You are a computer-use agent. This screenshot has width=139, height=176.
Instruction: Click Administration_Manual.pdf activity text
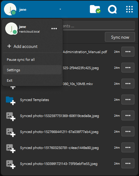click(x=85, y=52)
